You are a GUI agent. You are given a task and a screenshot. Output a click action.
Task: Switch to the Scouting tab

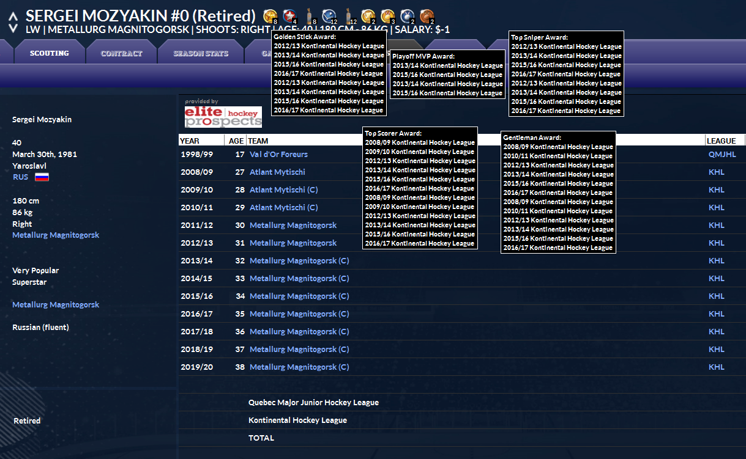pyautogui.click(x=50, y=53)
